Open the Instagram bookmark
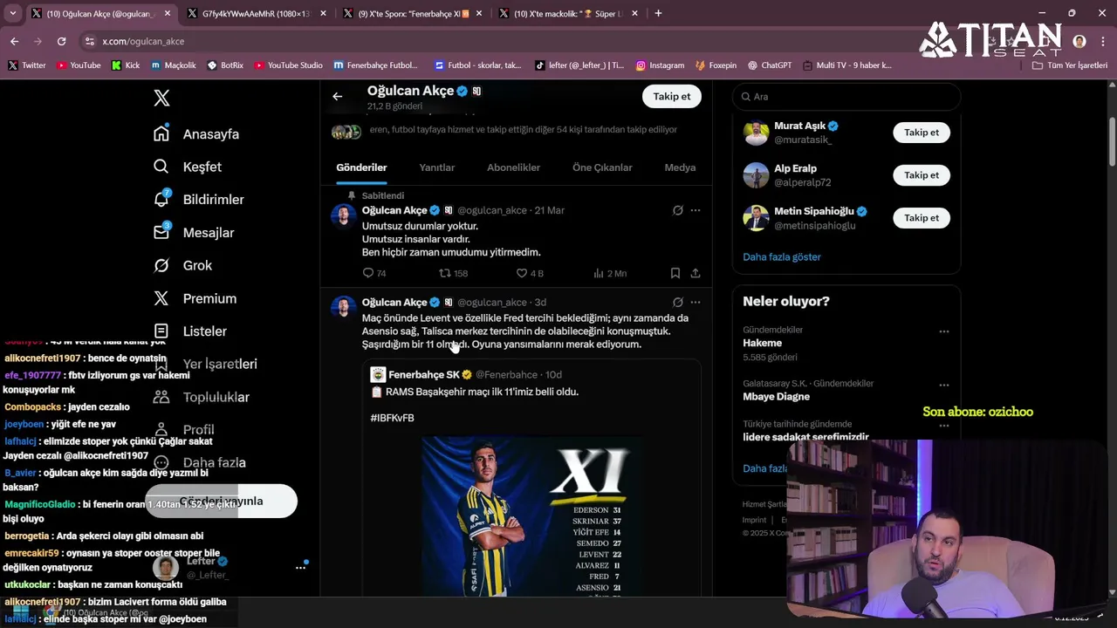1117x628 pixels. coord(660,65)
